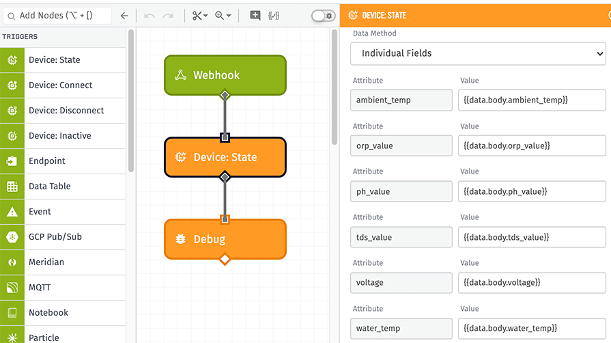Click the voltage value template field

point(532,282)
